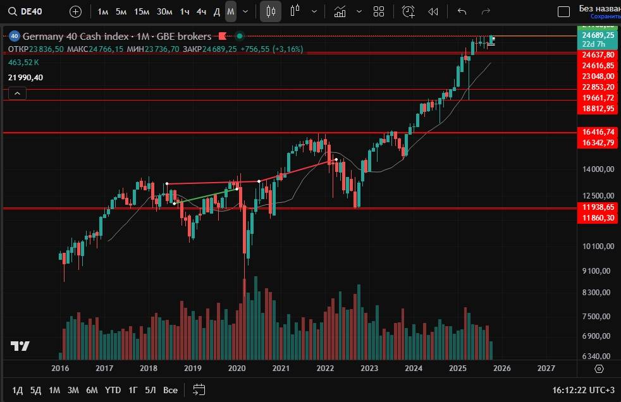Viewport: 621px width, 402px height.
Task: Switch to the 4ч timeframe
Action: [201, 11]
